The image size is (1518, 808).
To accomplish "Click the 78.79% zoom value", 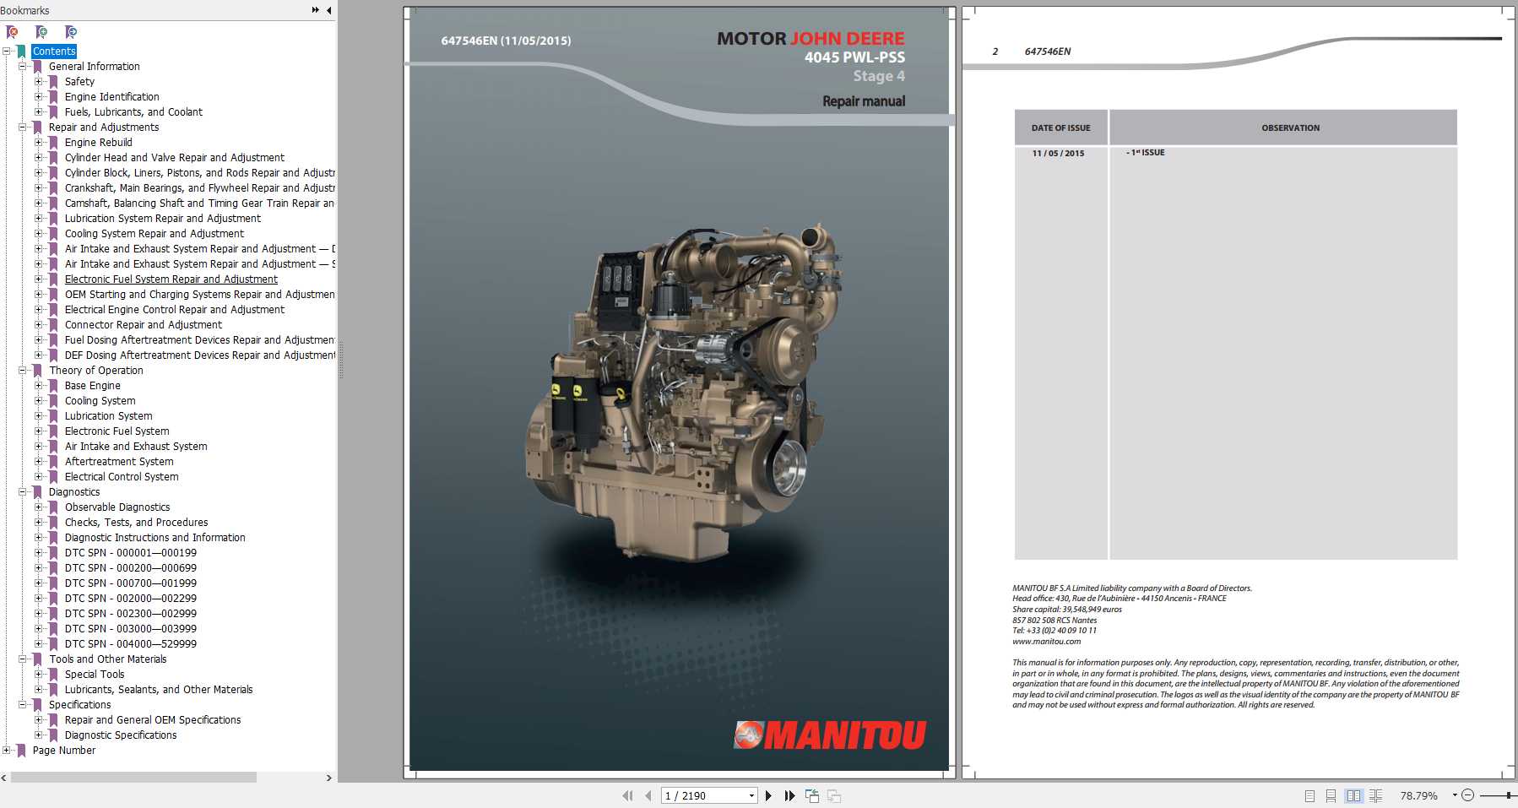I will tap(1418, 795).
